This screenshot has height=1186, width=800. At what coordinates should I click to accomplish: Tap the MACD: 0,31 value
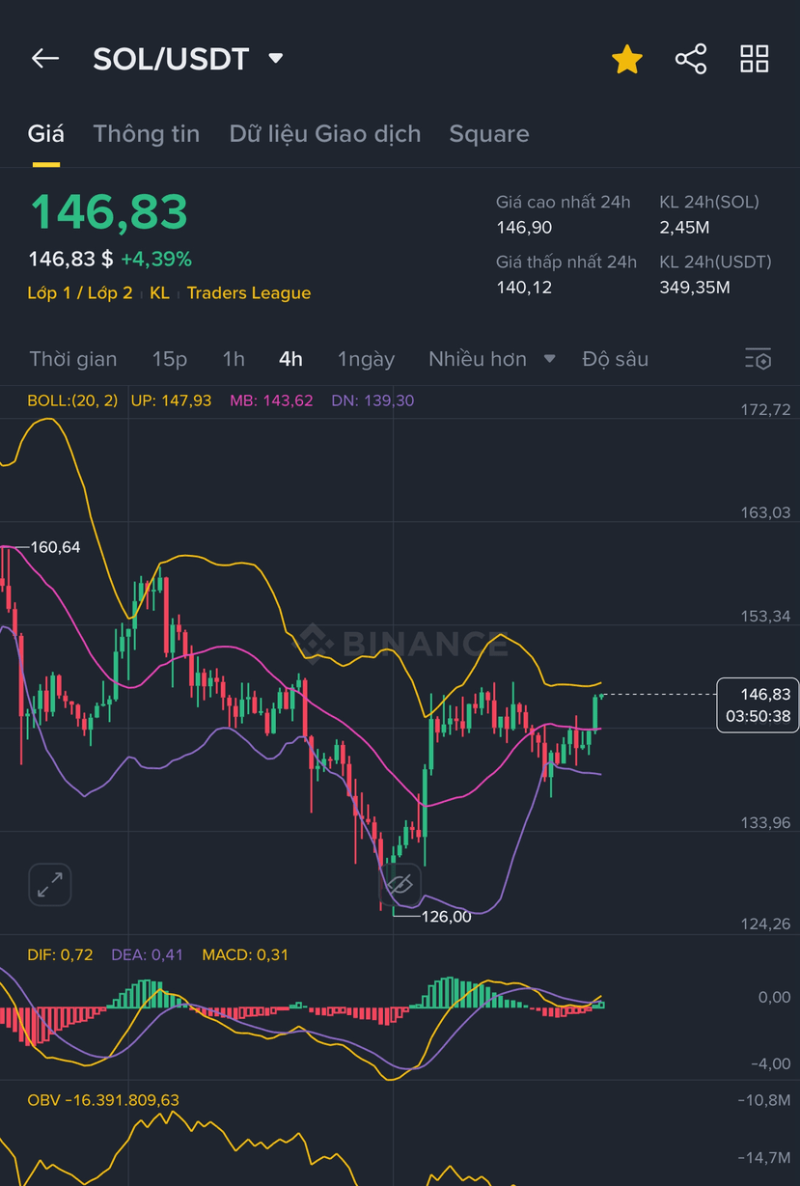[x=245, y=955]
